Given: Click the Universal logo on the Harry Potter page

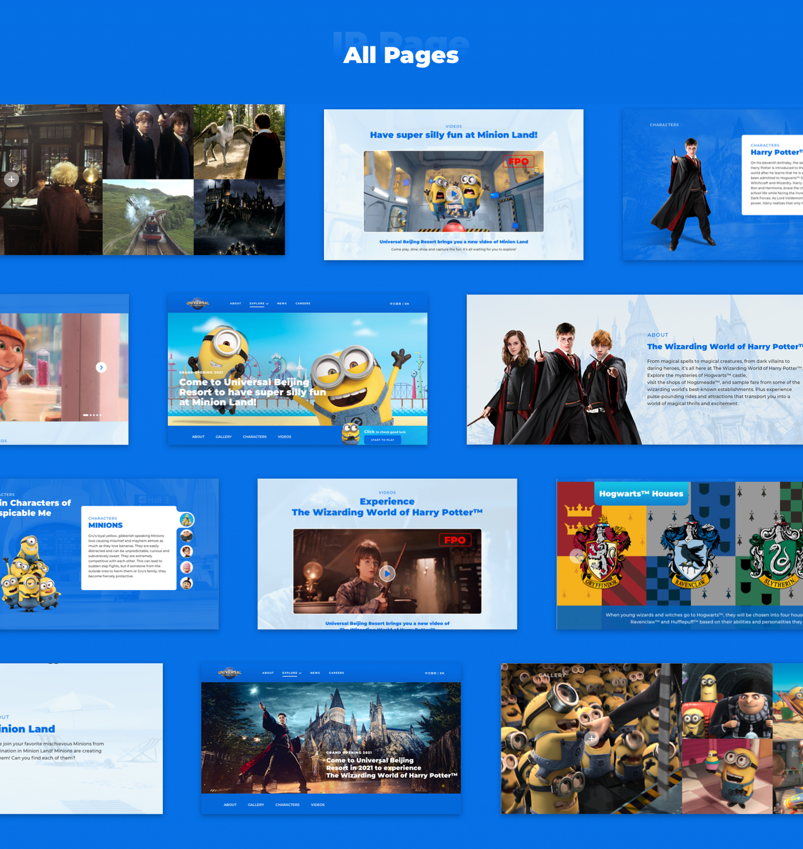Looking at the screenshot, I should point(229,673).
